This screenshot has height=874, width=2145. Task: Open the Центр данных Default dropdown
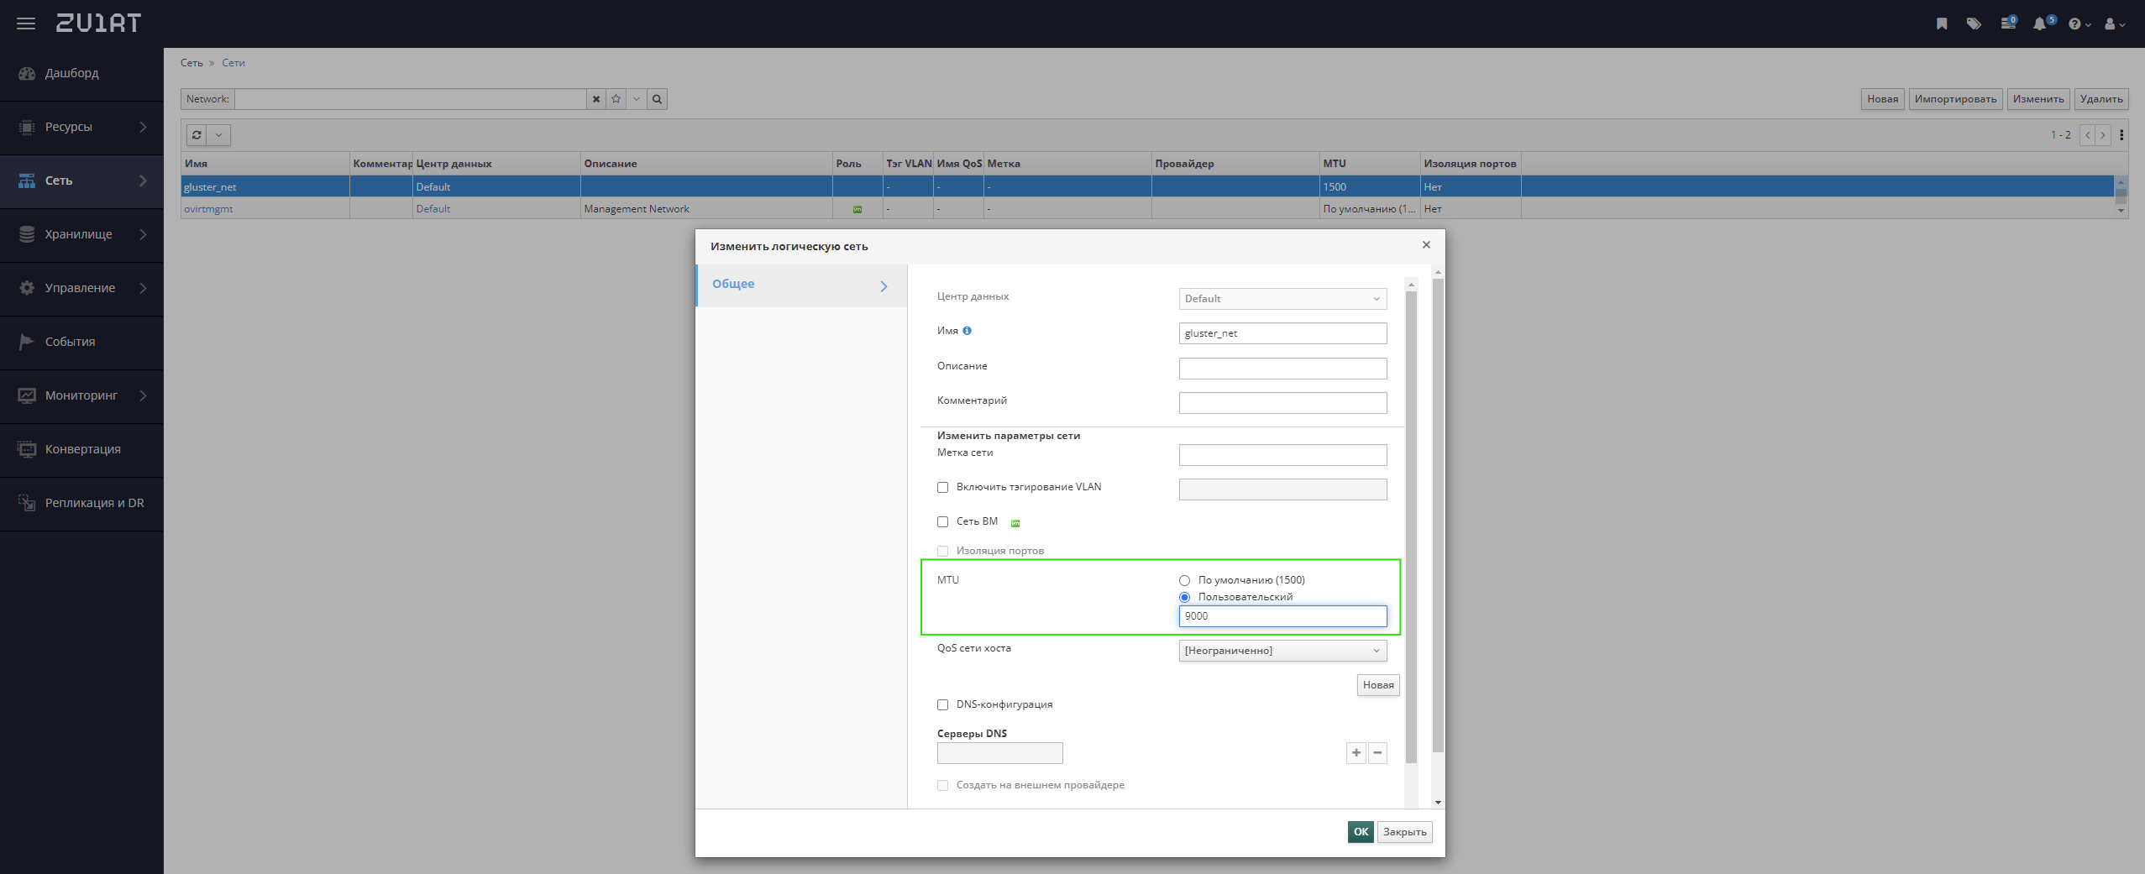point(1282,299)
